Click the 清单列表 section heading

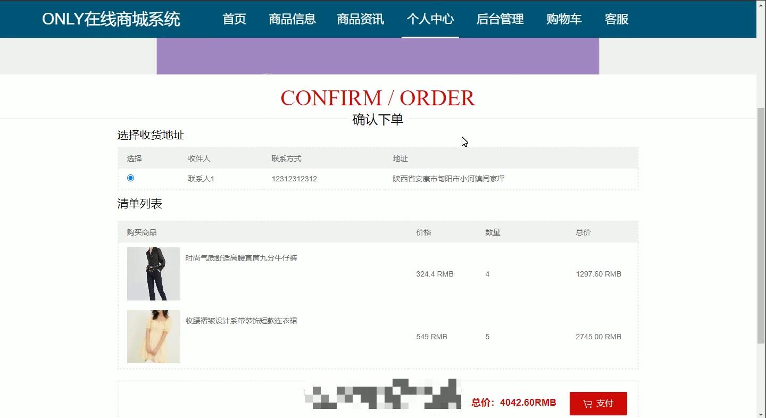139,204
